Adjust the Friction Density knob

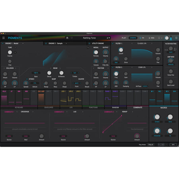pyautogui.click(x=96, y=74)
